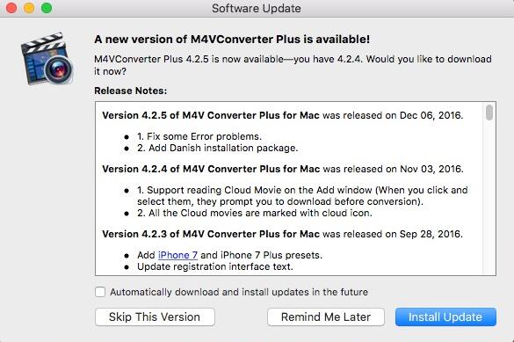Click the "Update registration interface text" note
Screen dimensions: 514x342
tap(215, 266)
